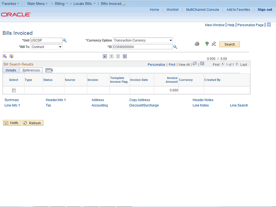
Task: Click the Unit lookup magnifier icon
Action: pyautogui.click(x=65, y=41)
